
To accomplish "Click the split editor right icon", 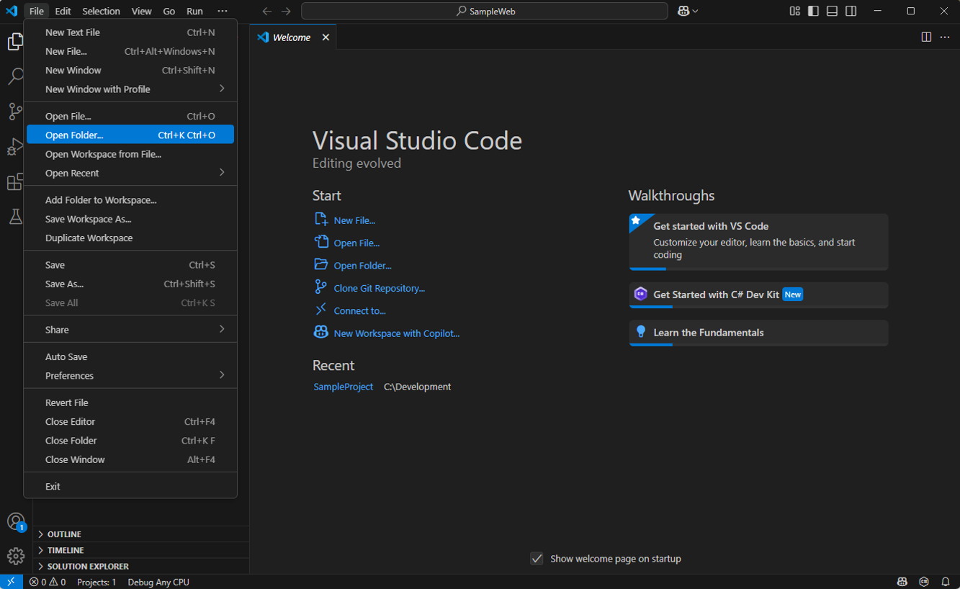I will point(926,37).
